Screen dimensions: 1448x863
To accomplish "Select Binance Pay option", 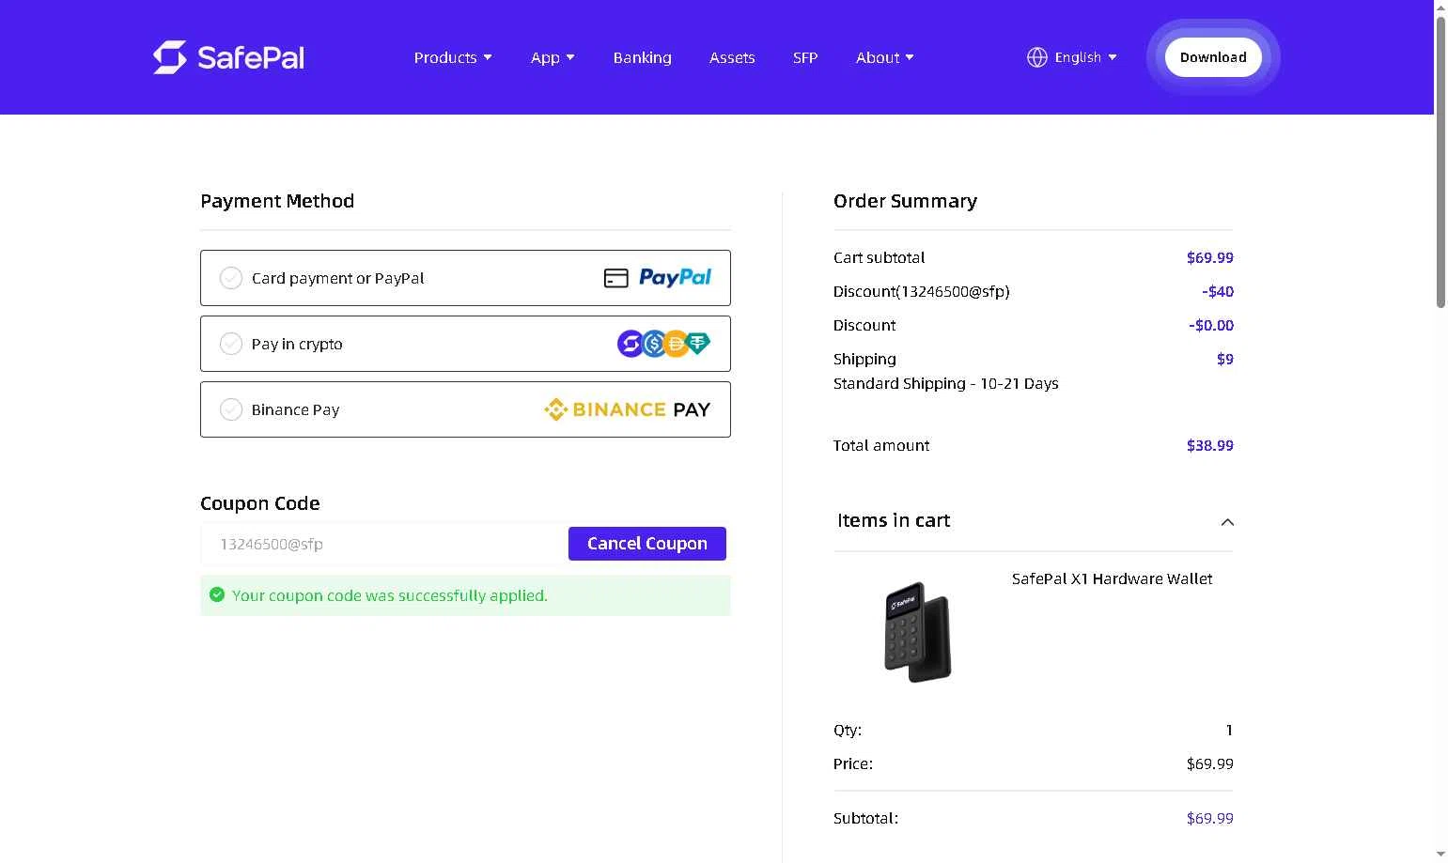I will (x=465, y=409).
